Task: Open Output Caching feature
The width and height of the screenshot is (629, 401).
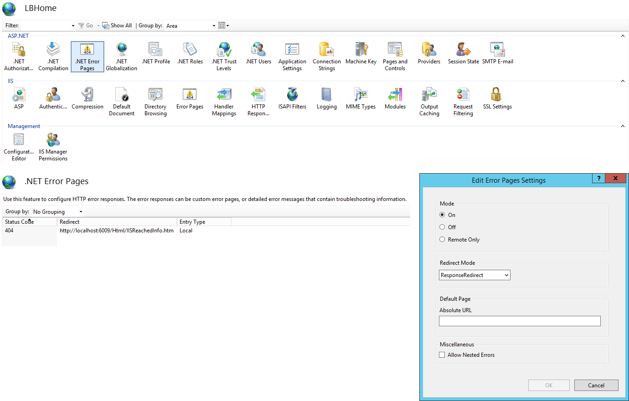Action: (x=429, y=102)
